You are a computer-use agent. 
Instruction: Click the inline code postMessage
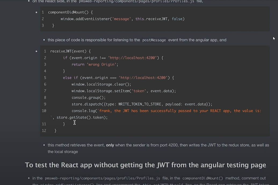click(x=154, y=40)
